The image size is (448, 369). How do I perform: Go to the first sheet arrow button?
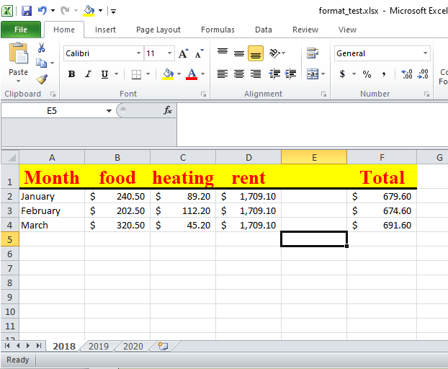point(7,346)
